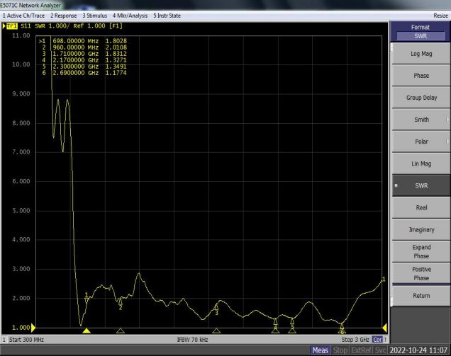Switch the format to Log Mag

coord(421,54)
